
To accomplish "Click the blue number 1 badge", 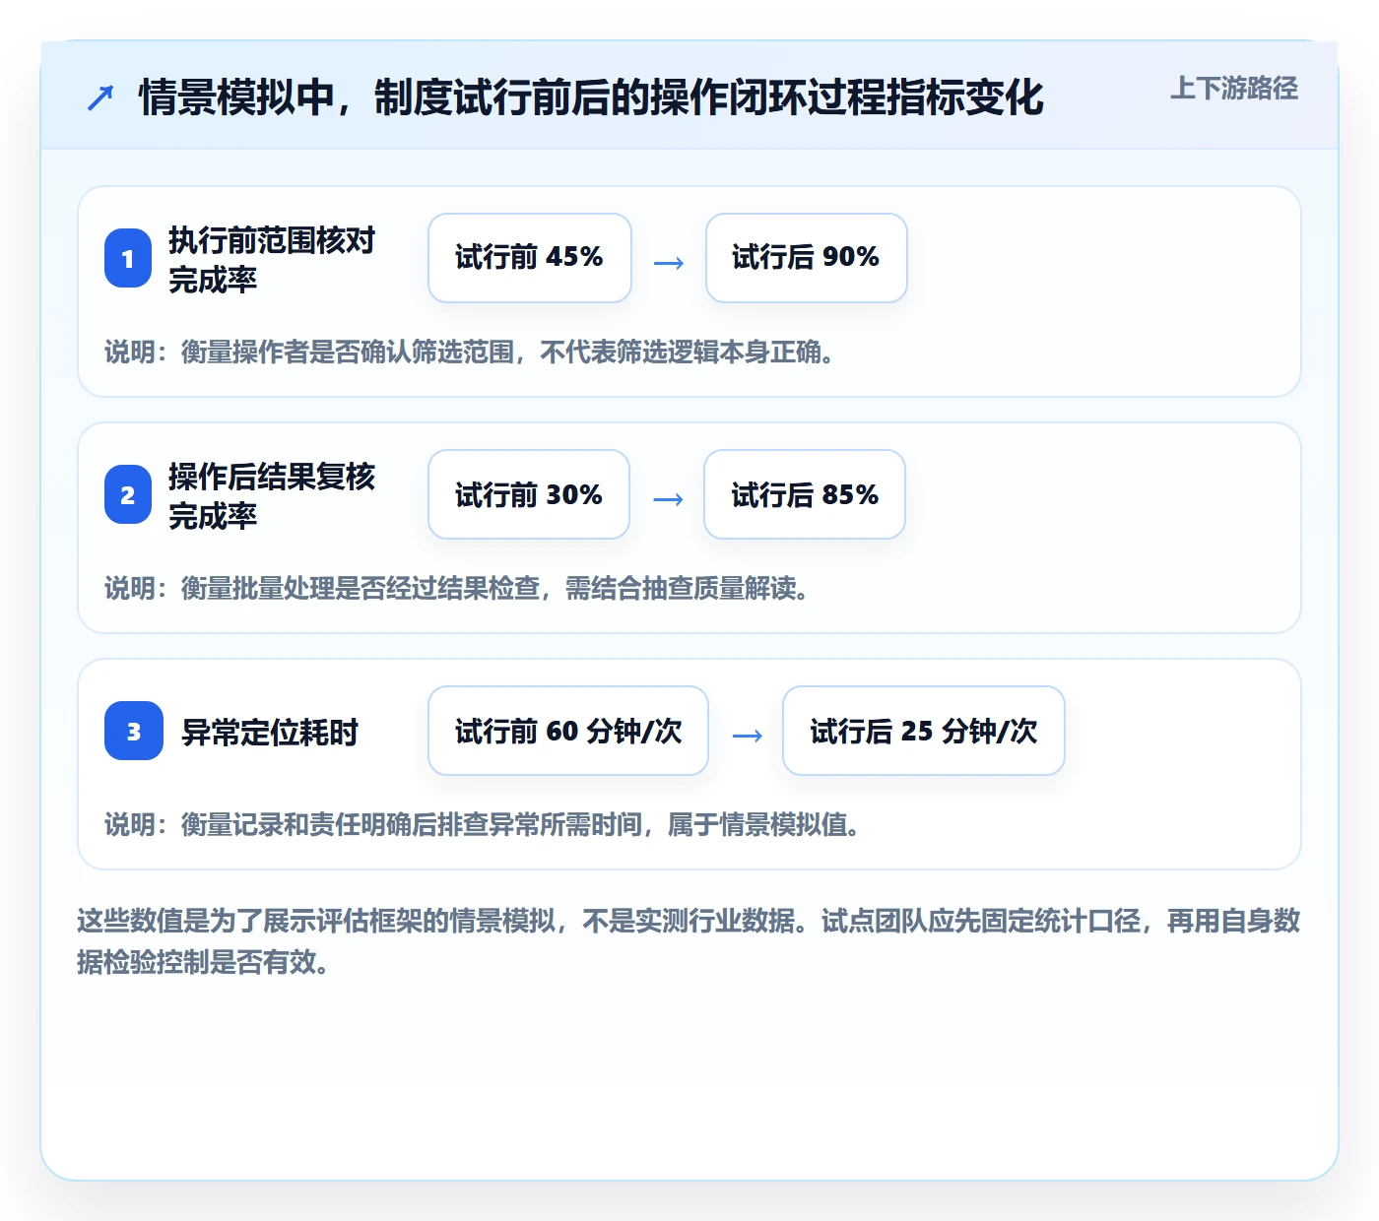I will 128,258.
